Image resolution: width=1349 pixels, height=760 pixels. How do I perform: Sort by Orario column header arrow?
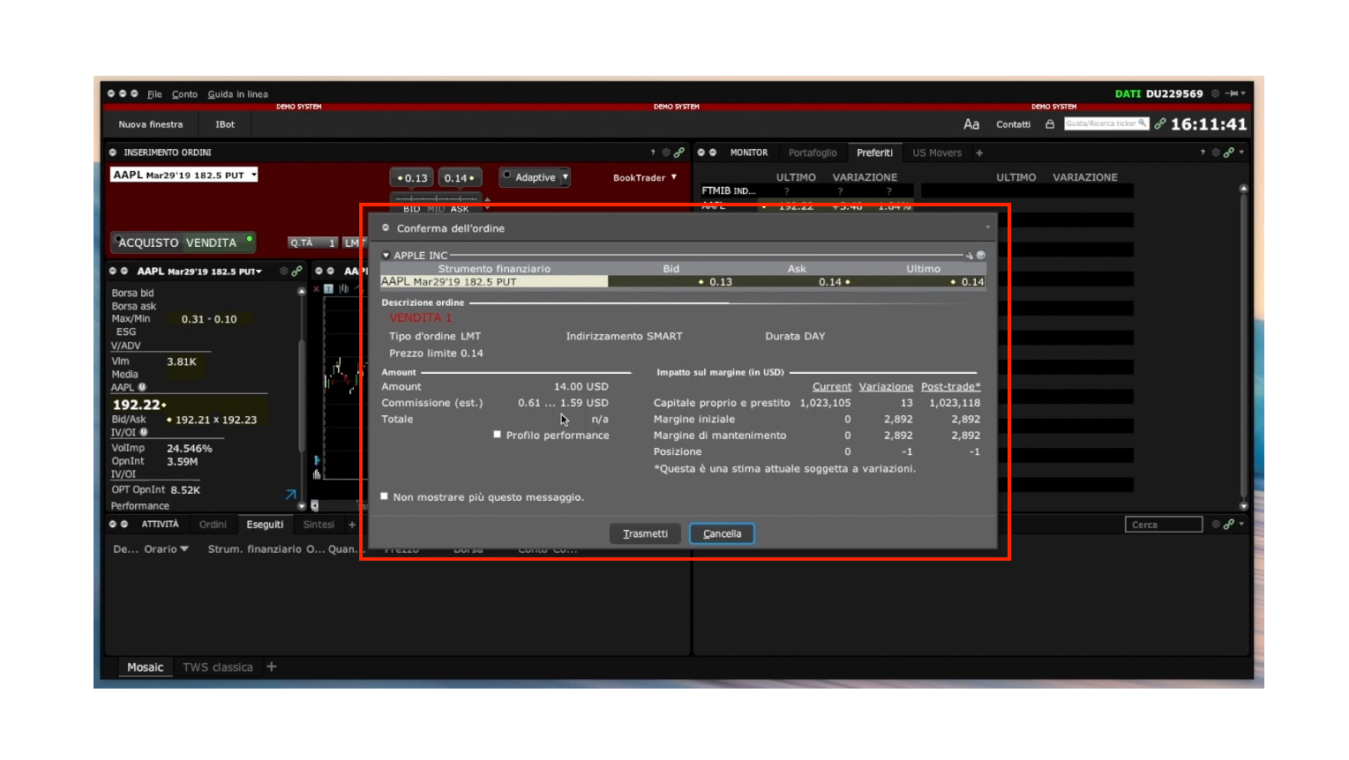(184, 549)
